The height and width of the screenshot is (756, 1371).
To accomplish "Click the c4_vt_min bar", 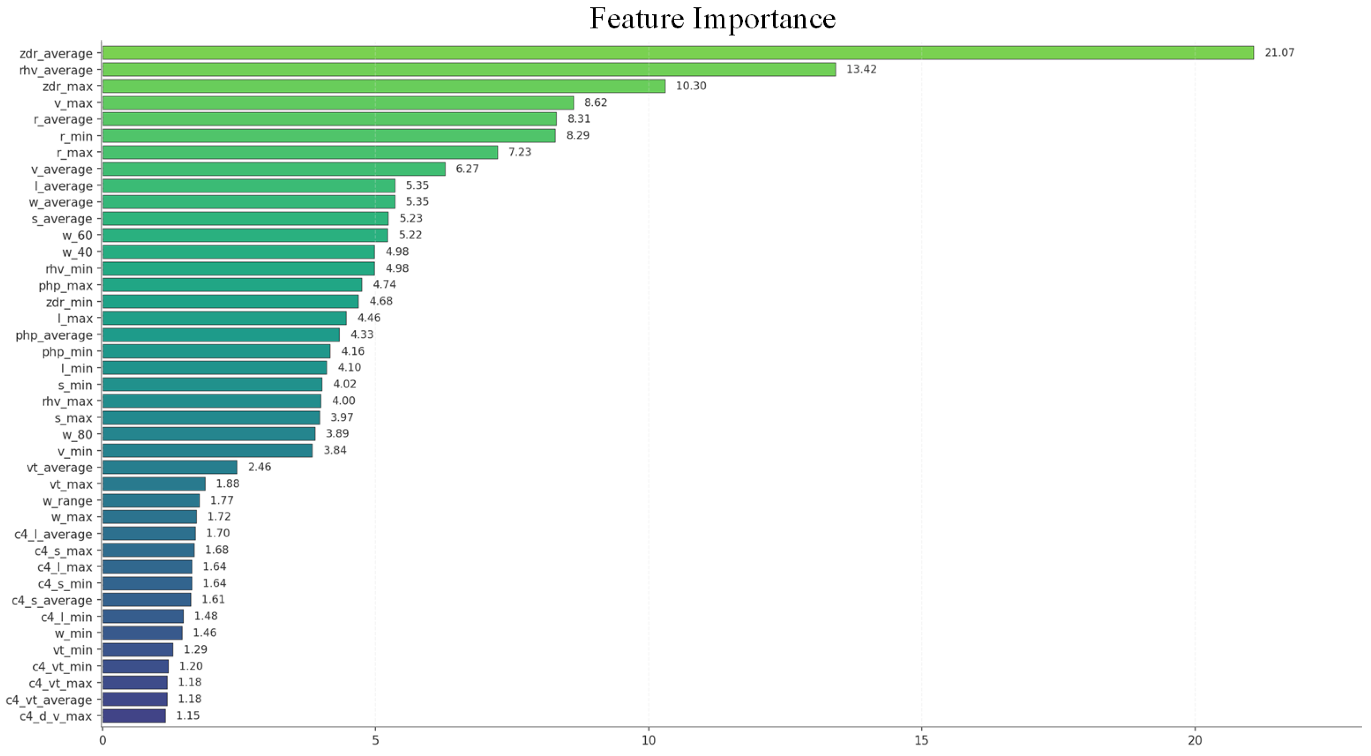I will [x=135, y=666].
